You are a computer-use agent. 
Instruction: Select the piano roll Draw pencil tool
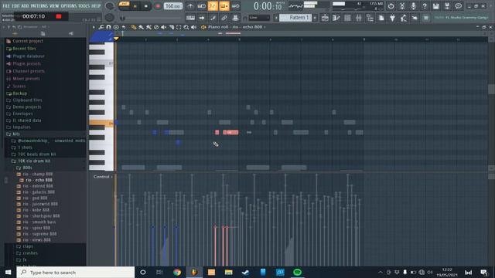tap(134, 28)
